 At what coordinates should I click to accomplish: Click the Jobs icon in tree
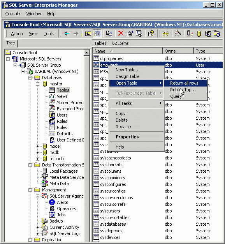(52, 215)
